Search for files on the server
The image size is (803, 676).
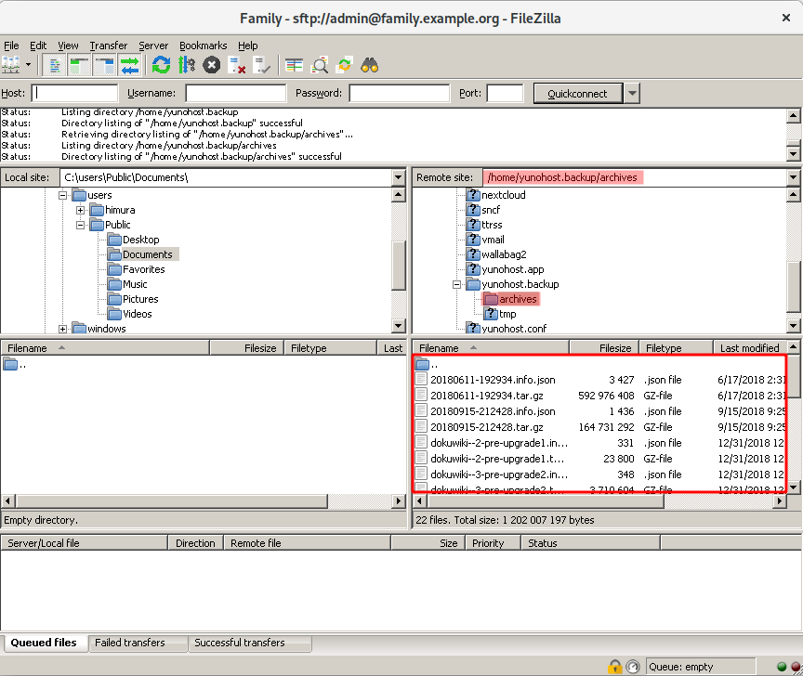click(x=369, y=65)
